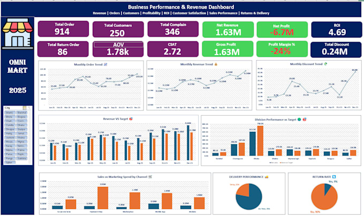
Task: Filter the City slicer by Barishal
Action: coord(21,113)
